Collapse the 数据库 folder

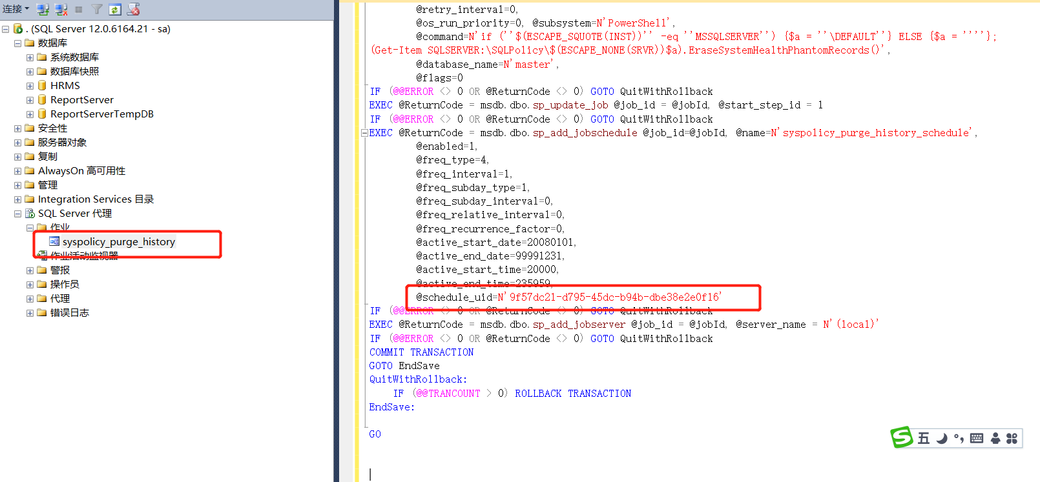[17, 43]
